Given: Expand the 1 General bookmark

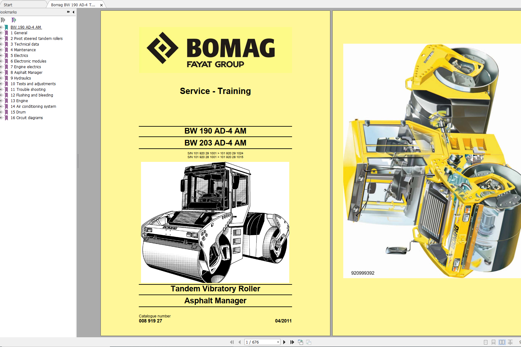Looking at the screenshot, I should coord(1,33).
